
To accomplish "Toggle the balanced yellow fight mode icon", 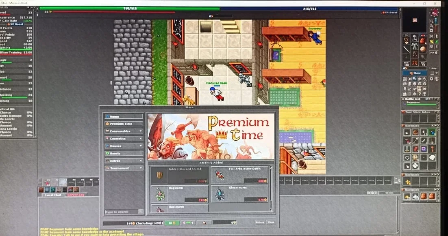I will [x=431, y=42].
